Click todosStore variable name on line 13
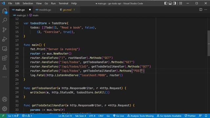210x118 pixels. [x=38, y=23]
